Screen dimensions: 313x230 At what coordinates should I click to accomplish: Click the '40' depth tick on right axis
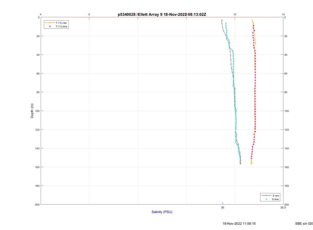point(286,55)
